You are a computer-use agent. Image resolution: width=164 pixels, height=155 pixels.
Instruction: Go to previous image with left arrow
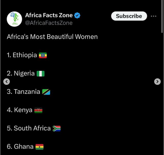[x=7, y=82]
